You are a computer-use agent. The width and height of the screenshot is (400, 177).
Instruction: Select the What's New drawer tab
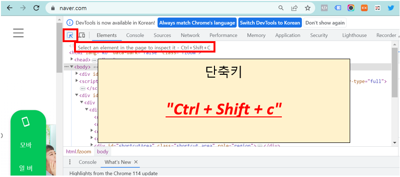click(x=118, y=162)
